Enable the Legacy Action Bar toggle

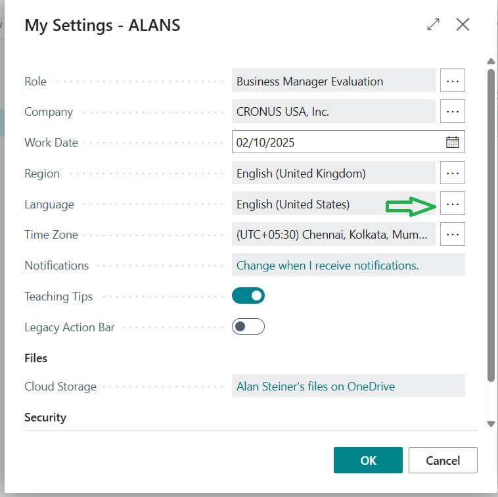tap(248, 327)
